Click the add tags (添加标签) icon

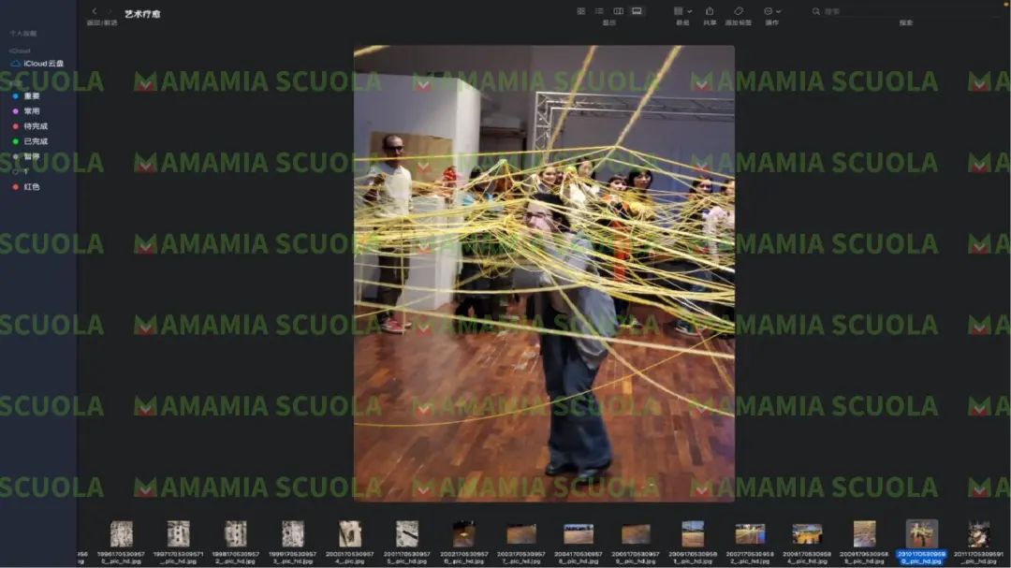click(739, 11)
